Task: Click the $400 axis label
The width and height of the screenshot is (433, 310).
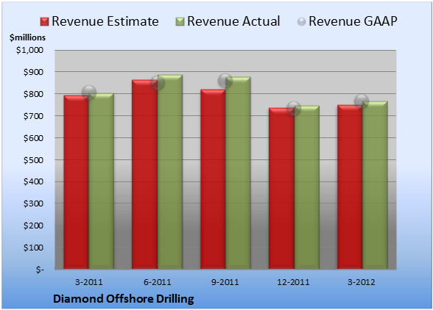Action: click(x=33, y=181)
